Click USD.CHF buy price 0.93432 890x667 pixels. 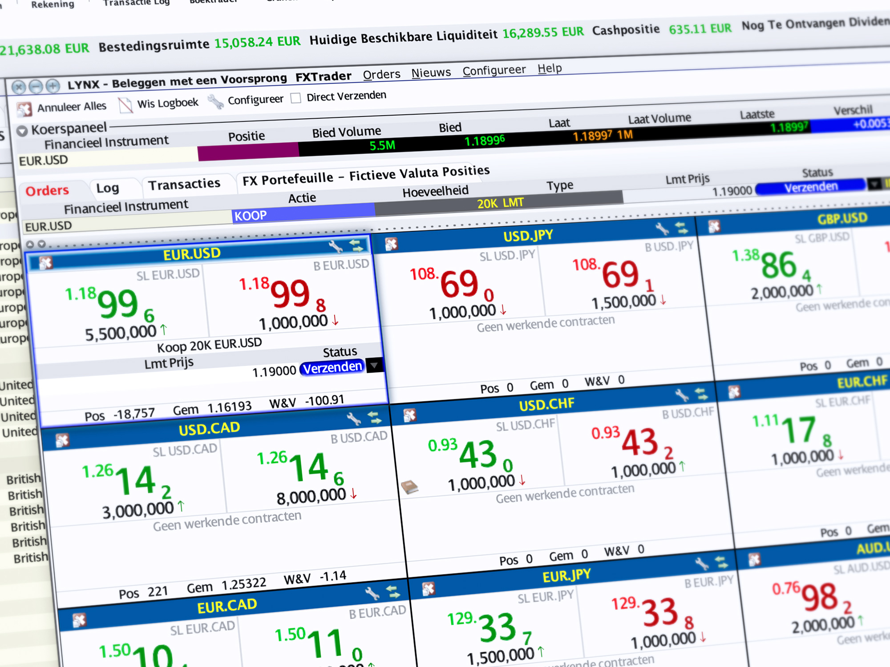632,442
